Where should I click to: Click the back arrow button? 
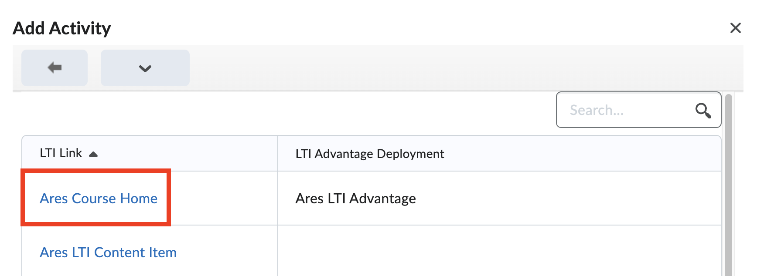point(55,68)
